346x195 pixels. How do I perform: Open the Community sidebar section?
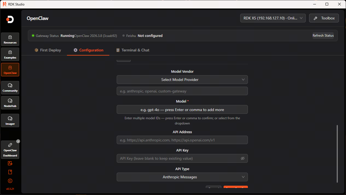coord(10,88)
